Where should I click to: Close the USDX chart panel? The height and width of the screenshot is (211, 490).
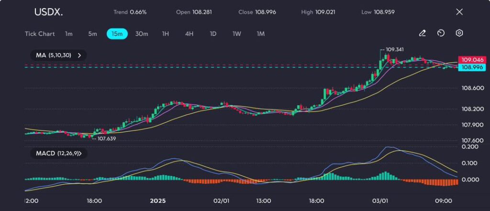coord(459,12)
